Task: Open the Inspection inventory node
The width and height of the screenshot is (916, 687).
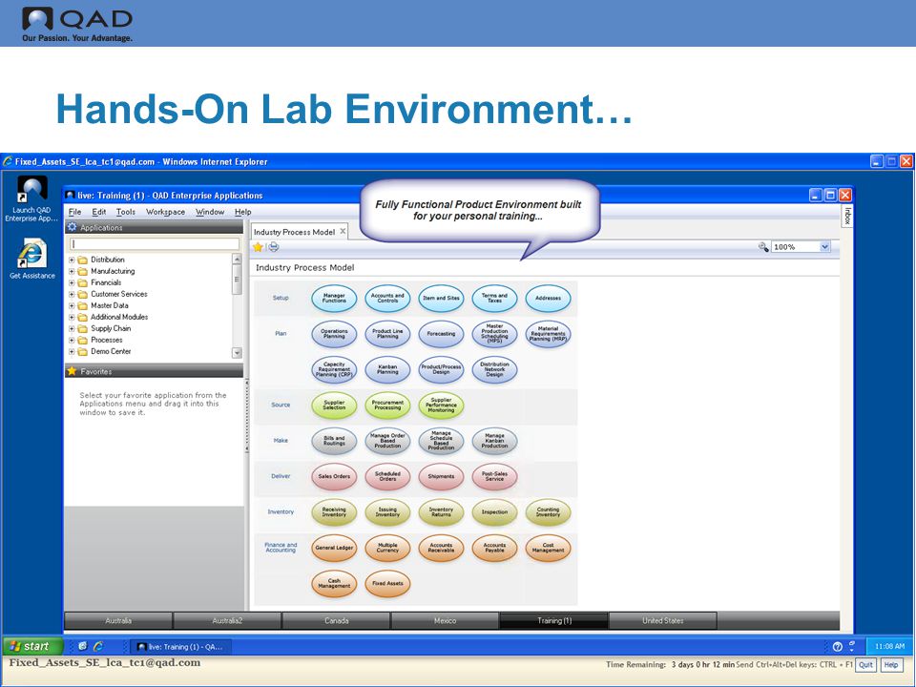Action: click(494, 512)
